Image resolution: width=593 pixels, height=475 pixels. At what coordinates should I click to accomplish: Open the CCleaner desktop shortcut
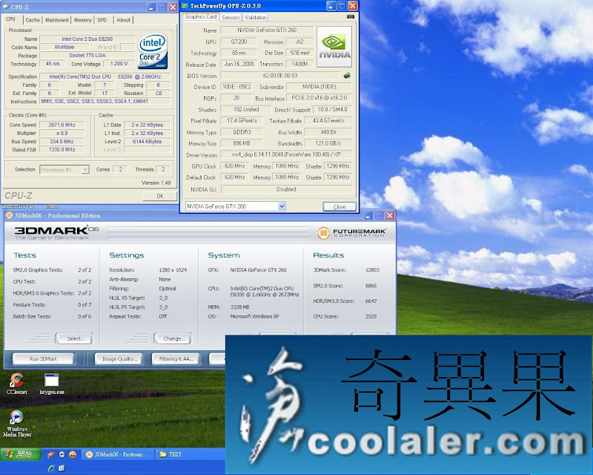[16, 384]
